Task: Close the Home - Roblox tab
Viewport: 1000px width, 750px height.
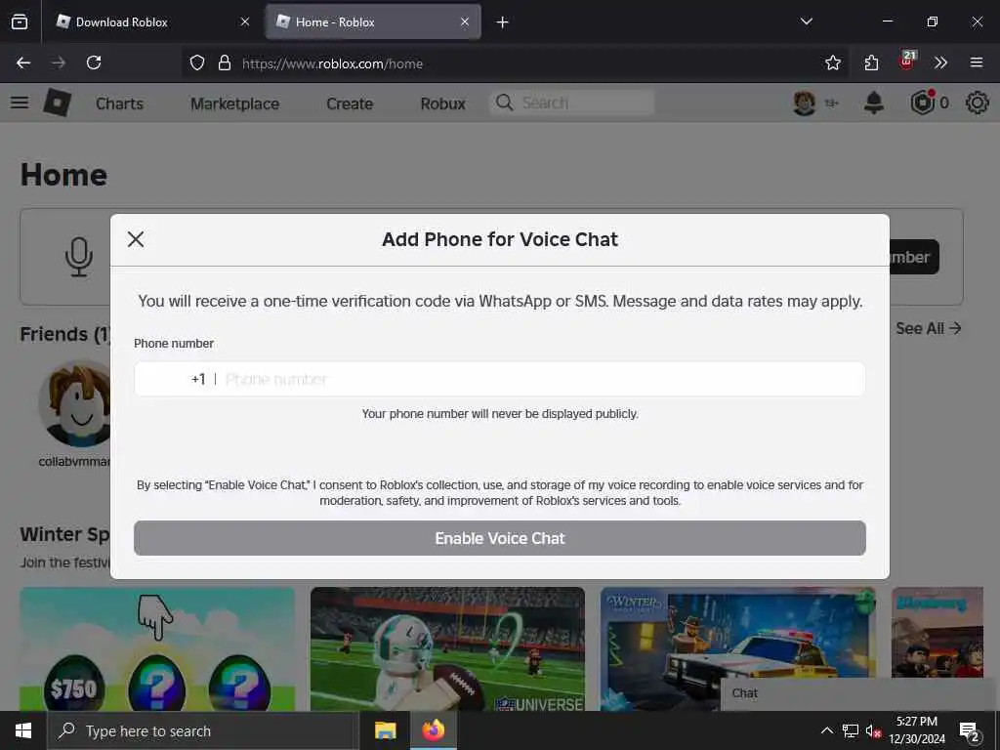Action: (465, 21)
